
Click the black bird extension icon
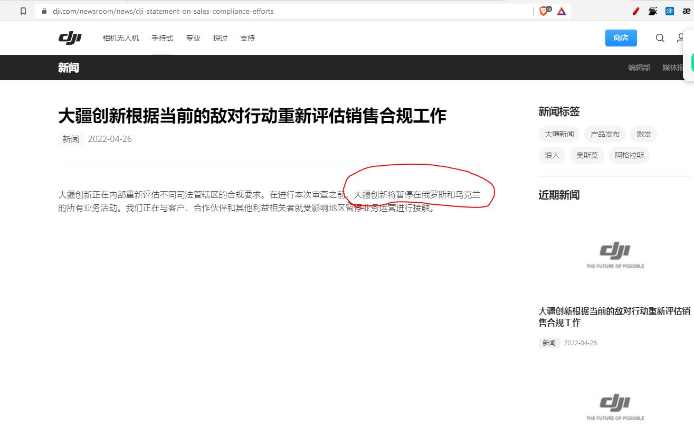point(653,11)
